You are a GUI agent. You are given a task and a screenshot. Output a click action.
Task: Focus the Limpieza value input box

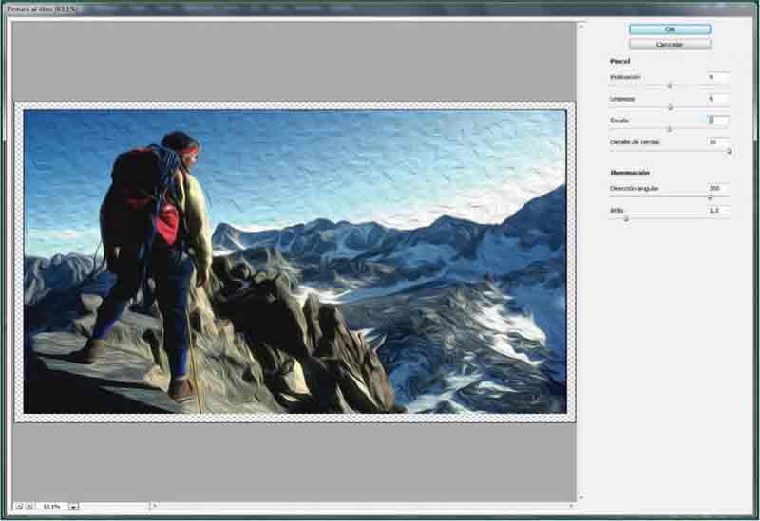pyautogui.click(x=717, y=99)
